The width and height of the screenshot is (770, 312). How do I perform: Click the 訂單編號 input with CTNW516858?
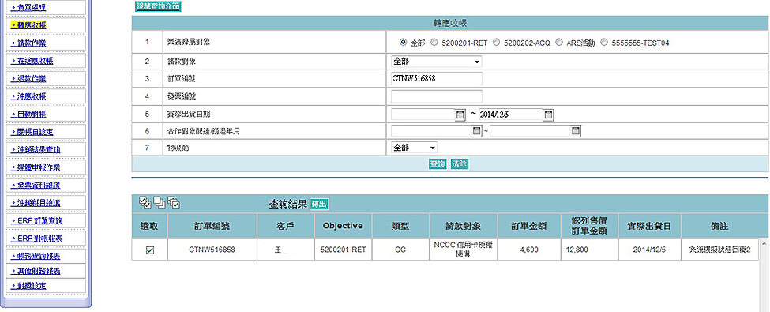(x=437, y=79)
